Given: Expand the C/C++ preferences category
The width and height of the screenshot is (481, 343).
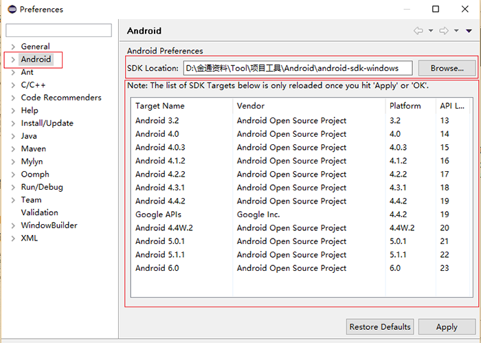Looking at the screenshot, I should coord(12,85).
